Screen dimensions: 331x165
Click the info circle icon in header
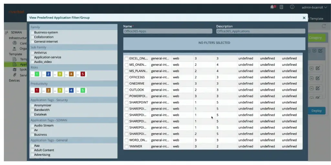[x=292, y=7]
